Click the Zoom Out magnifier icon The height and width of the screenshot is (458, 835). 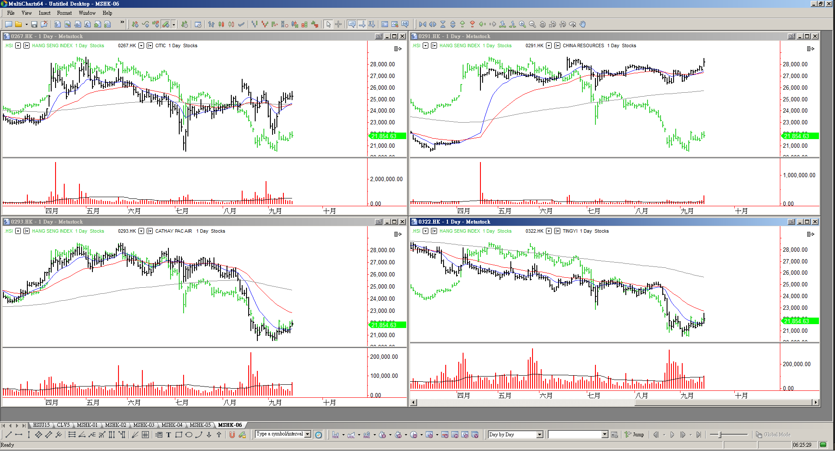tap(533, 24)
